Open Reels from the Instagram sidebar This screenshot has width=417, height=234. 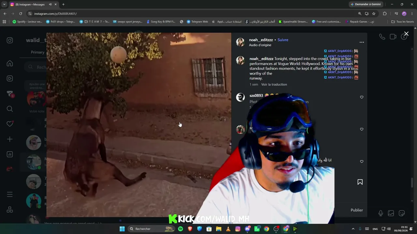[10, 78]
